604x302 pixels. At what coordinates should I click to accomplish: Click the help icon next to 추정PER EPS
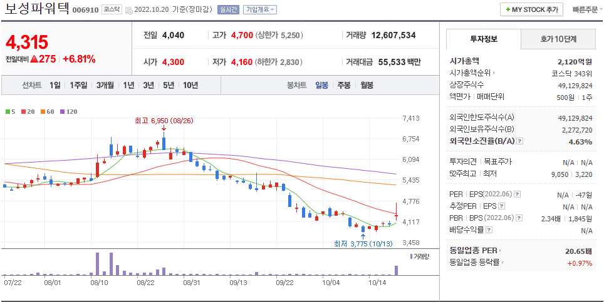501,206
